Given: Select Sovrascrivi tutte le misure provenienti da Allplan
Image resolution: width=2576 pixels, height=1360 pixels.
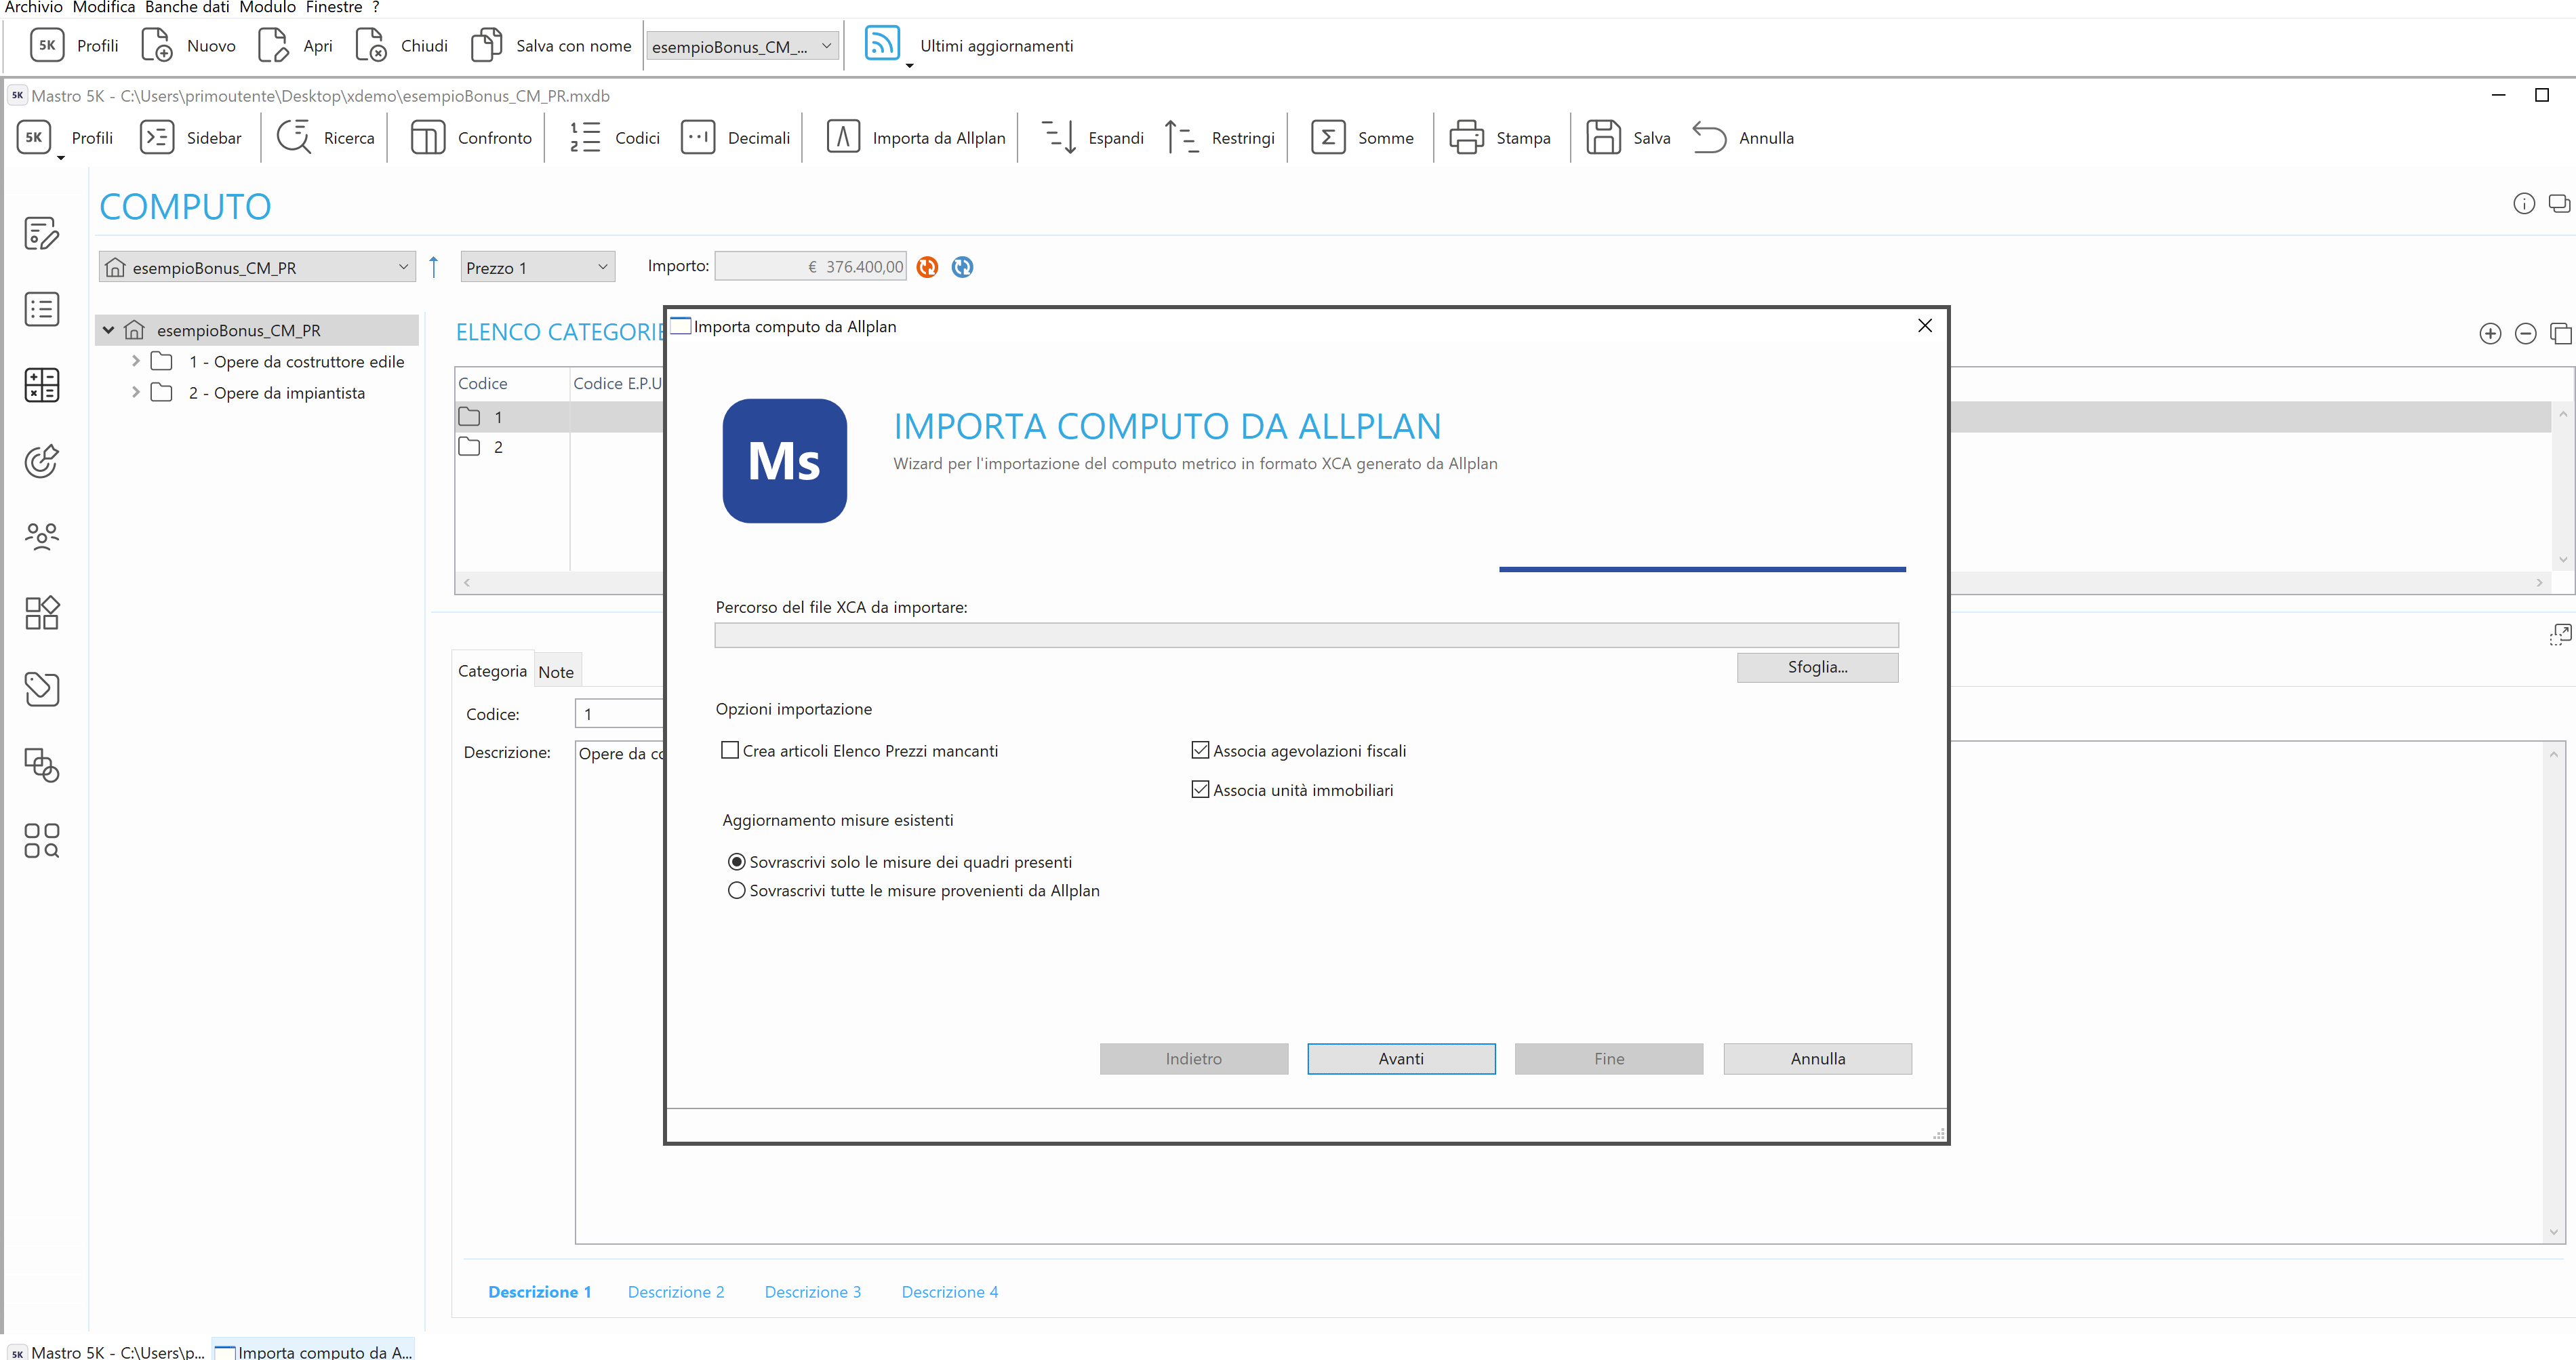Looking at the screenshot, I should [x=737, y=891].
